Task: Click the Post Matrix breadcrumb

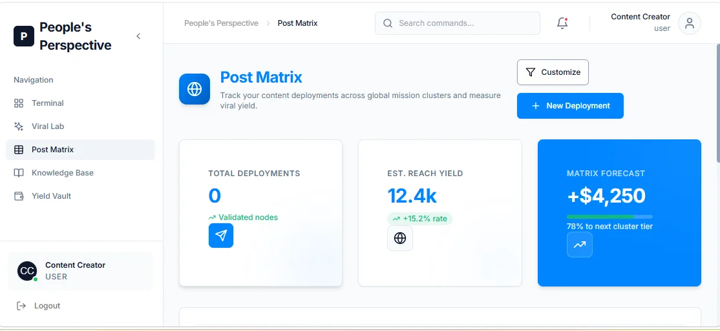Action: click(297, 23)
